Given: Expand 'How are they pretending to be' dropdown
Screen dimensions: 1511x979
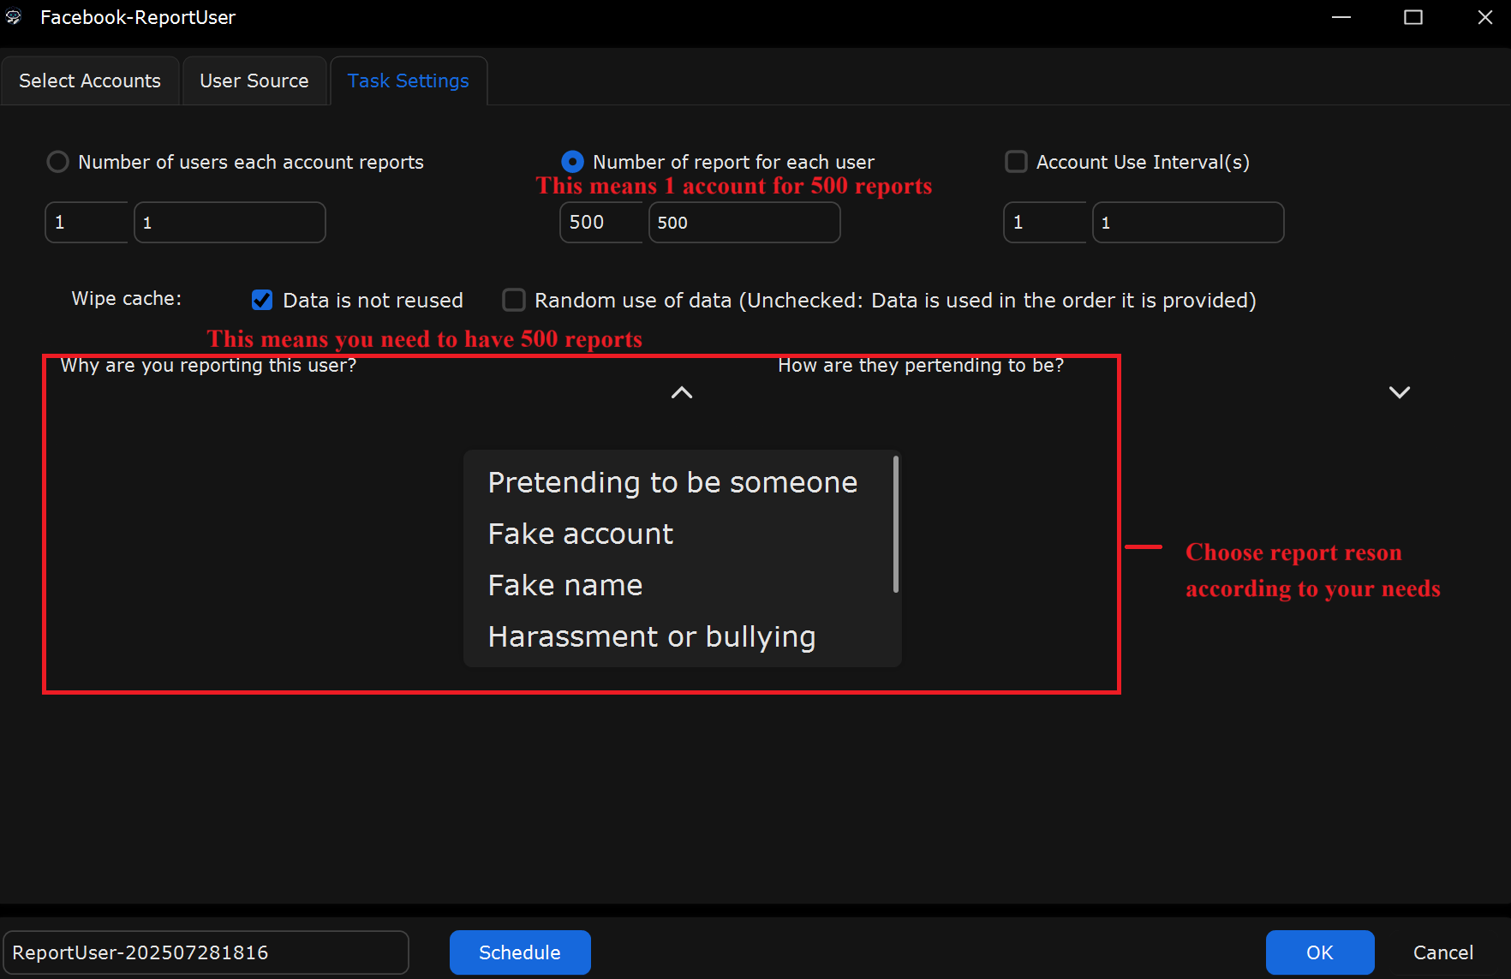Looking at the screenshot, I should (1400, 392).
